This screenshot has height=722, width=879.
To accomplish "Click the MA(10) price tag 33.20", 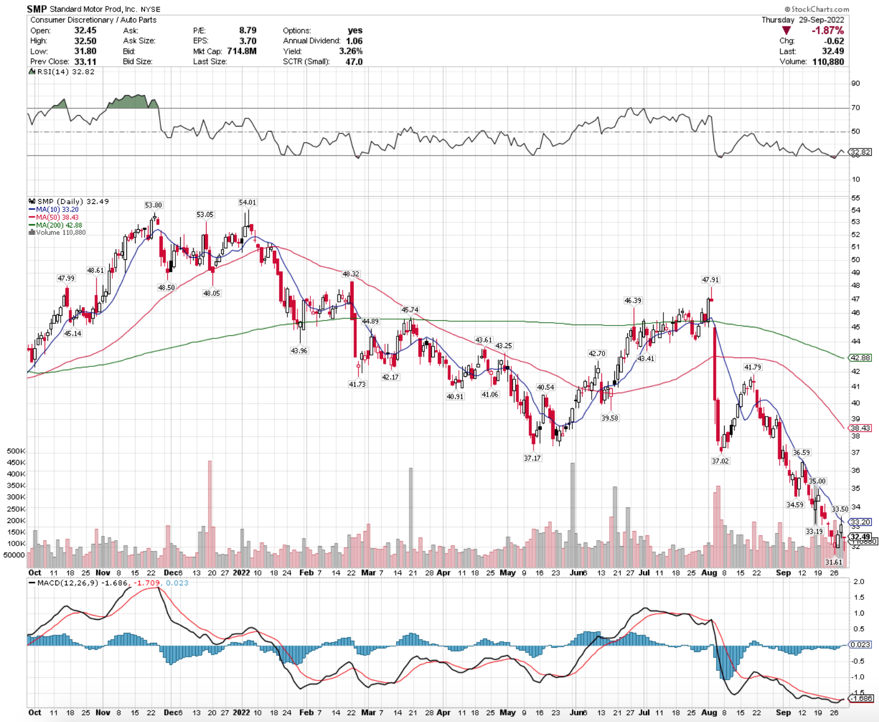I will click(860, 522).
